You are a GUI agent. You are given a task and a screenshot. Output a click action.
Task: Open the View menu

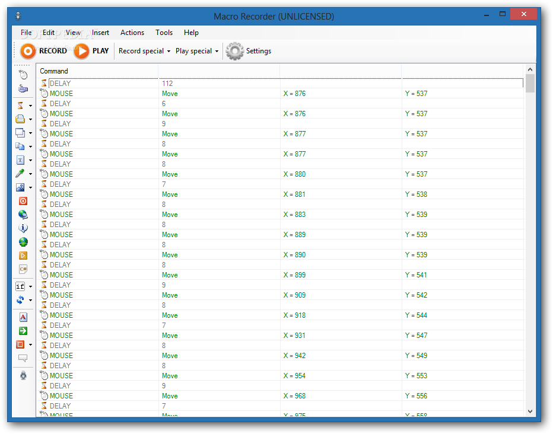(x=73, y=33)
